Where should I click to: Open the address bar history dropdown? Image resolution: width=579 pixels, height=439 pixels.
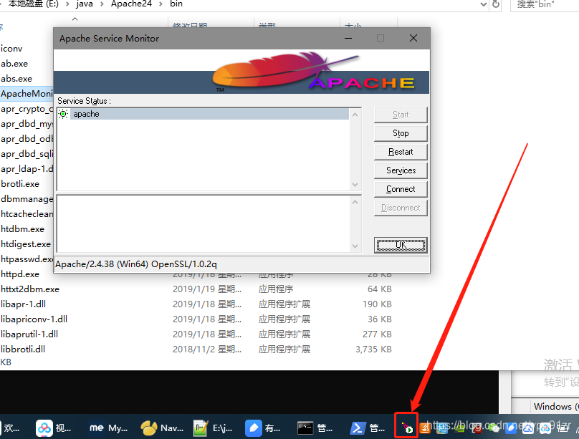click(484, 4)
